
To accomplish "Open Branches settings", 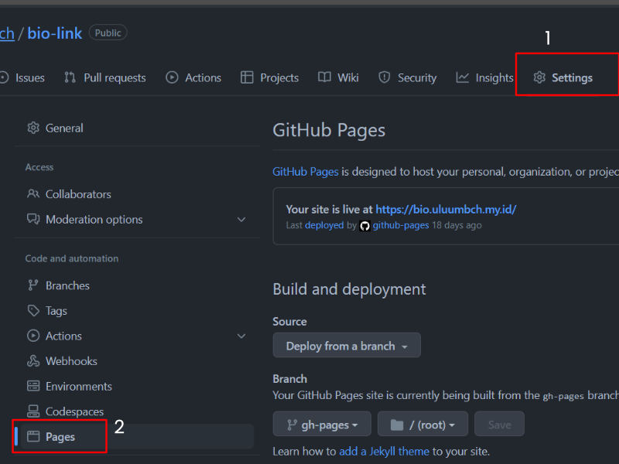I will [x=137, y=285].
